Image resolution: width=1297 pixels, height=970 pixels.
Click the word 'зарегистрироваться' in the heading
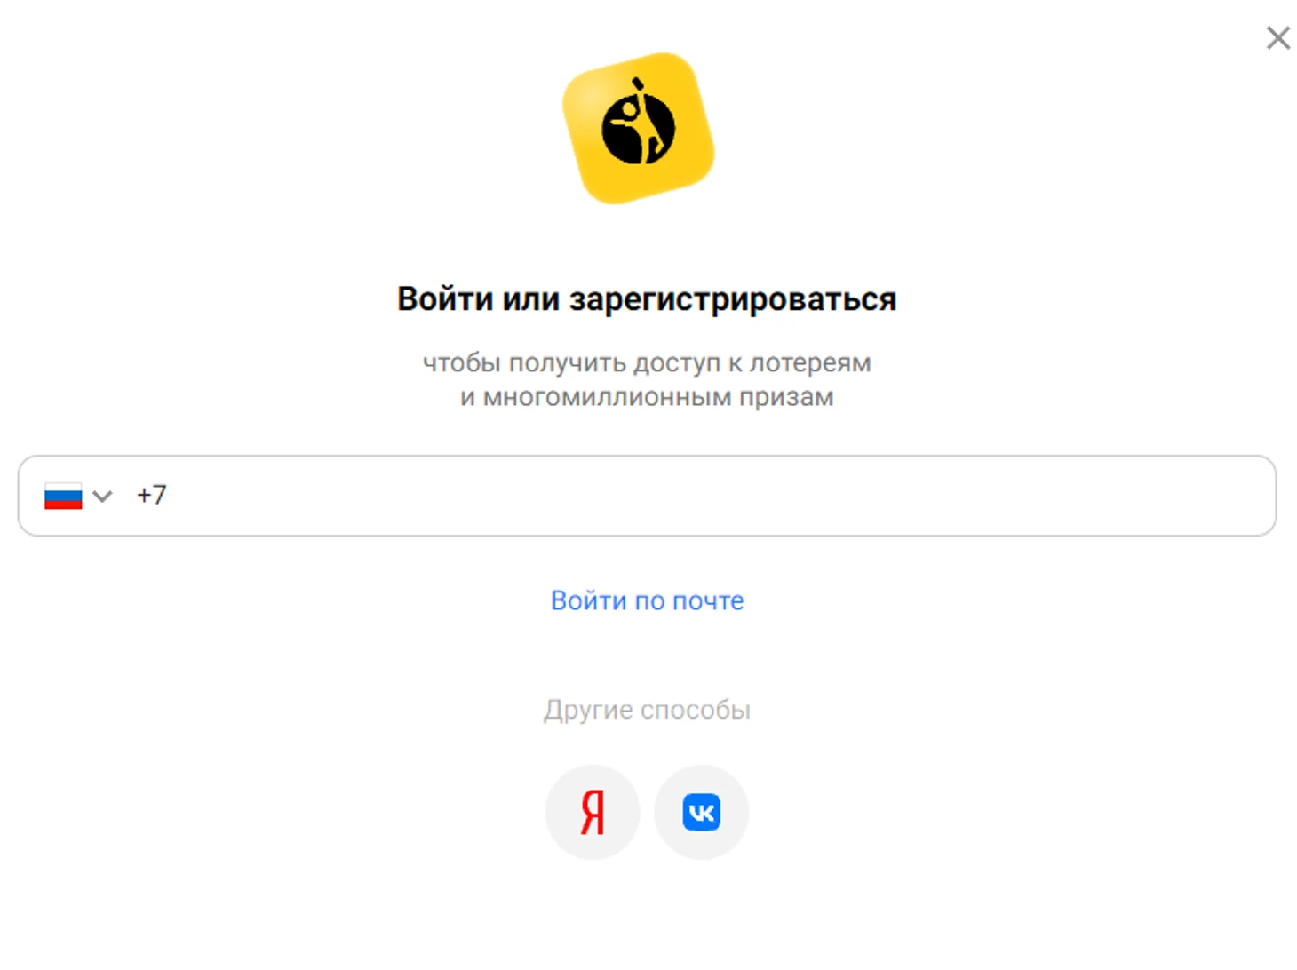click(x=733, y=300)
